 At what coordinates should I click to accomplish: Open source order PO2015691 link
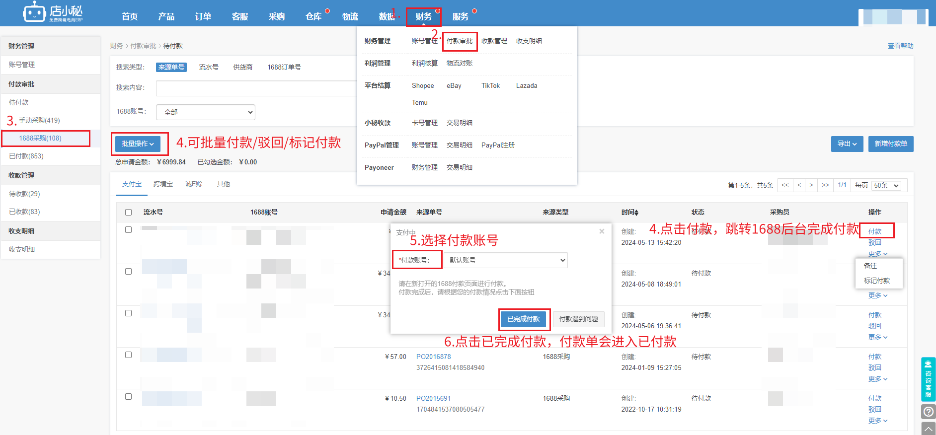434,398
